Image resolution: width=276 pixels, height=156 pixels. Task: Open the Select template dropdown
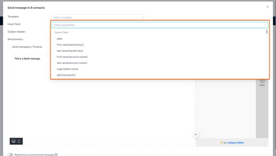(x=99, y=17)
